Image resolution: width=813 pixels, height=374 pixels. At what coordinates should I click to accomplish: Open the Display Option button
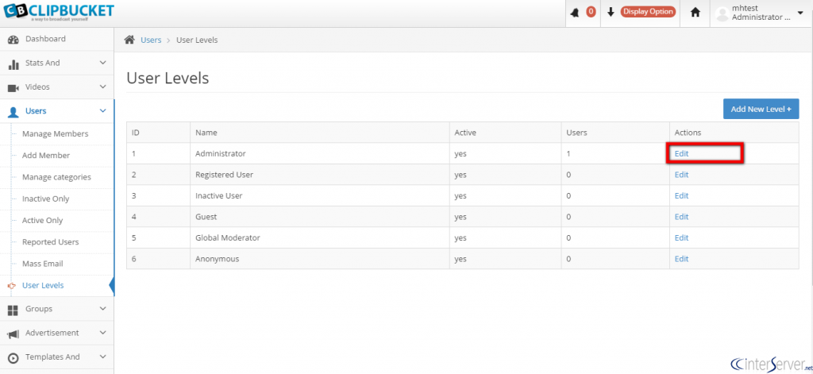point(648,12)
